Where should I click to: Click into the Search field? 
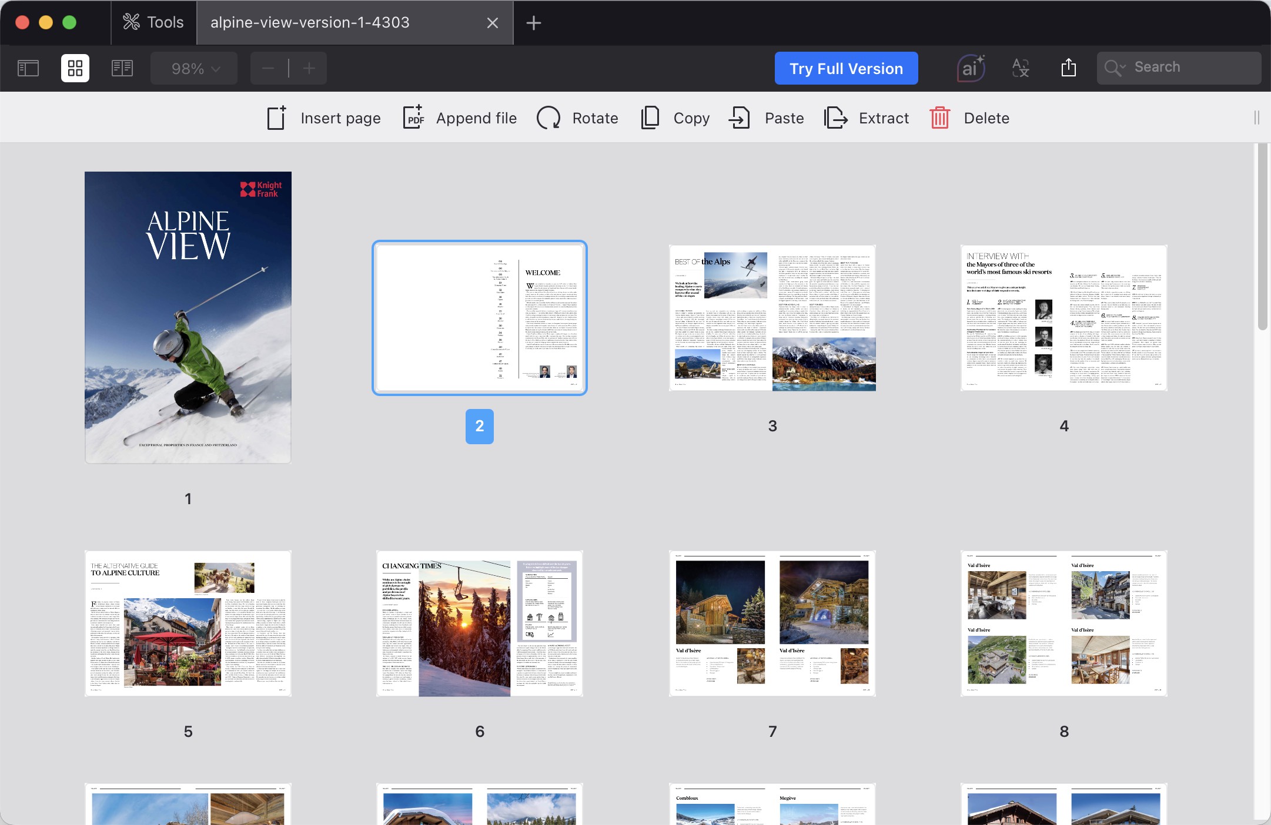1179,68
